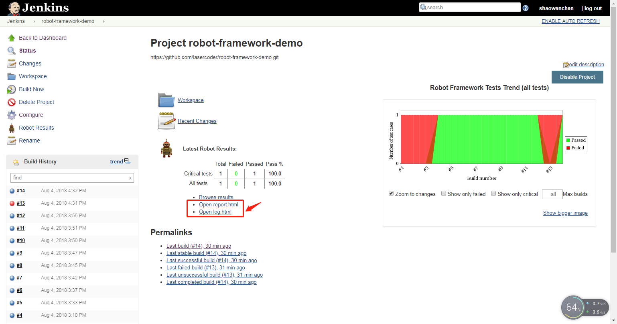Click robot-framework-demo in breadcrumb
Screen dimensions: 617x324
(68, 21)
